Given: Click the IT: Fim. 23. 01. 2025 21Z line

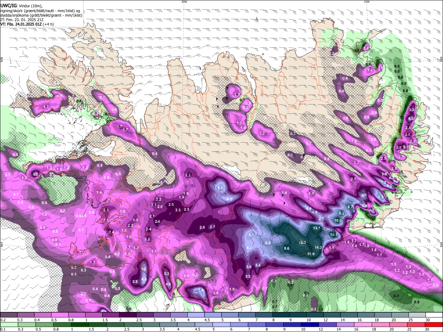Looking at the screenshot, I should (22, 20).
